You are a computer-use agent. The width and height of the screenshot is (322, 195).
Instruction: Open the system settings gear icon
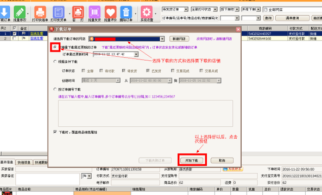147,12
